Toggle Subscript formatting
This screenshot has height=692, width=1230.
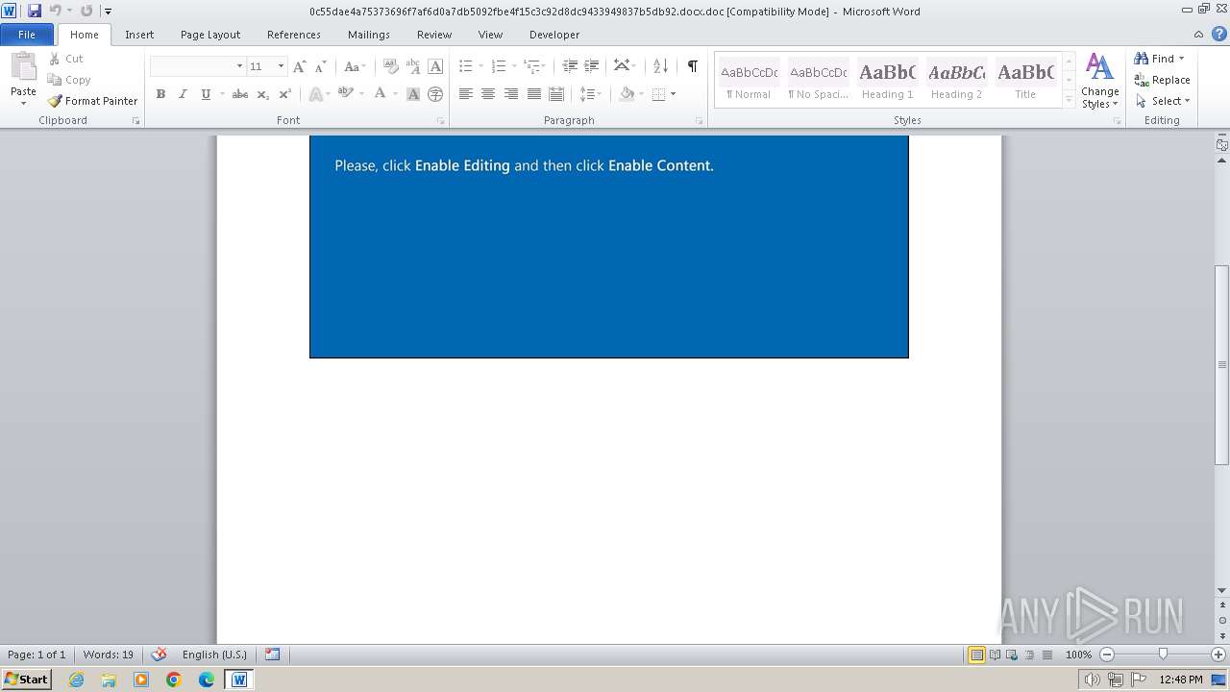(x=262, y=94)
